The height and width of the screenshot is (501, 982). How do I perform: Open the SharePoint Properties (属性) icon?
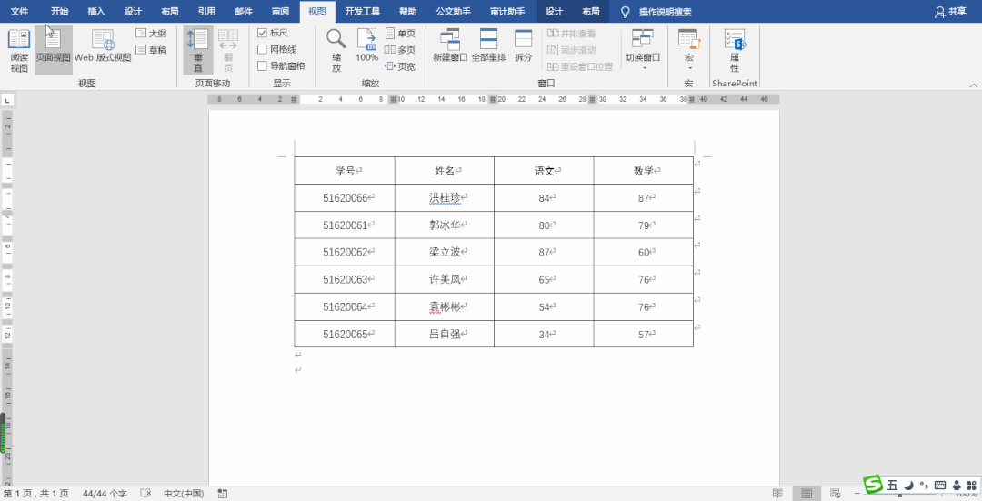click(734, 49)
